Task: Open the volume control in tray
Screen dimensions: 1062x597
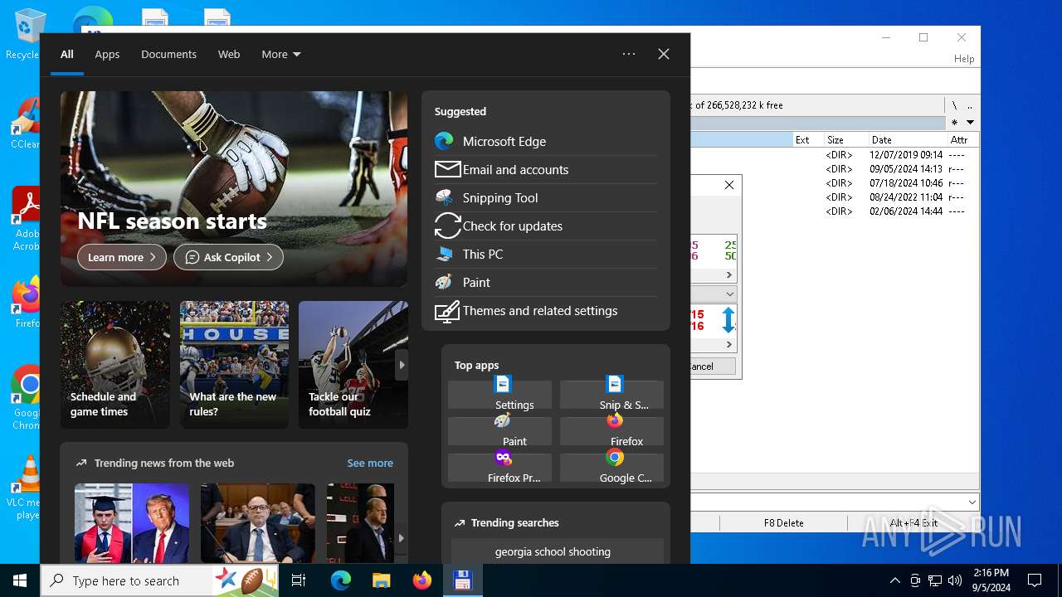Action: (955, 580)
